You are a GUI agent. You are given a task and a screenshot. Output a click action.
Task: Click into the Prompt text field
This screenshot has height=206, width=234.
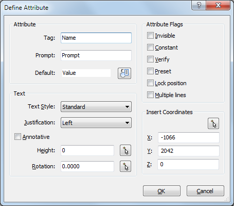coord(96,55)
